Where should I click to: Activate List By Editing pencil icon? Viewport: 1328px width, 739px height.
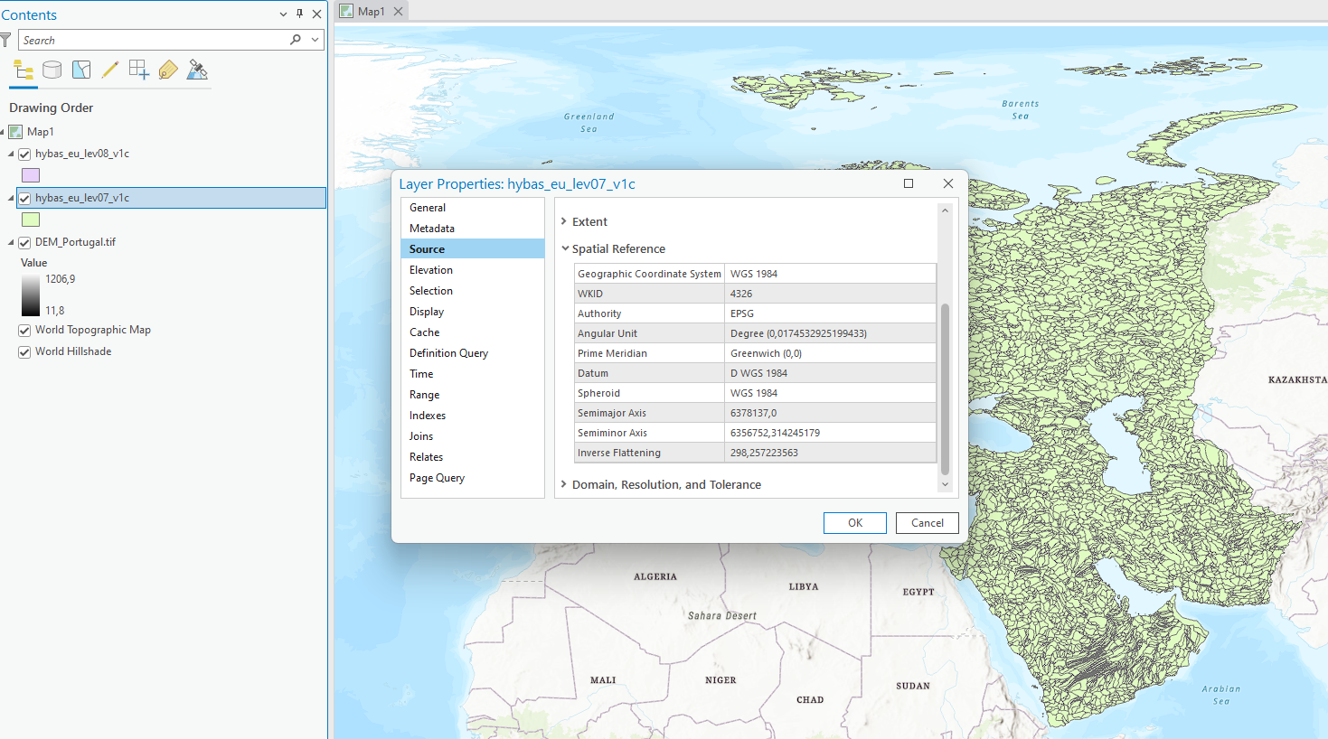click(110, 70)
